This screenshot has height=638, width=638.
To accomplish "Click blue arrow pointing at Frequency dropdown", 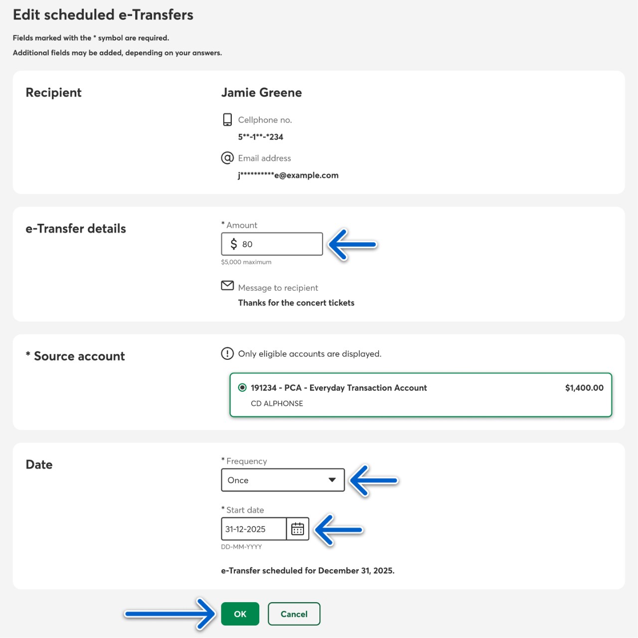I will [373, 480].
